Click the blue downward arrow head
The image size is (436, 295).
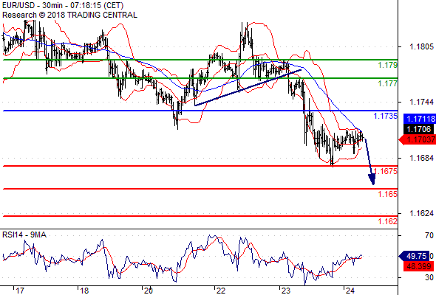tap(372, 179)
